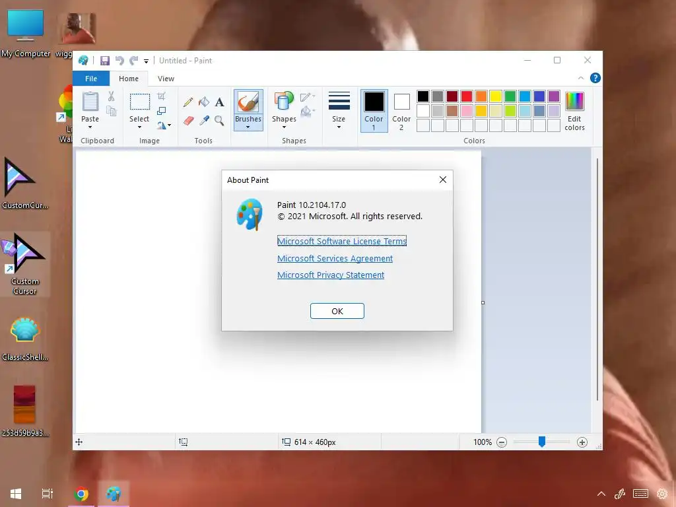Pick the pink color swatch
Viewport: 676px width, 507px height.
click(467, 111)
